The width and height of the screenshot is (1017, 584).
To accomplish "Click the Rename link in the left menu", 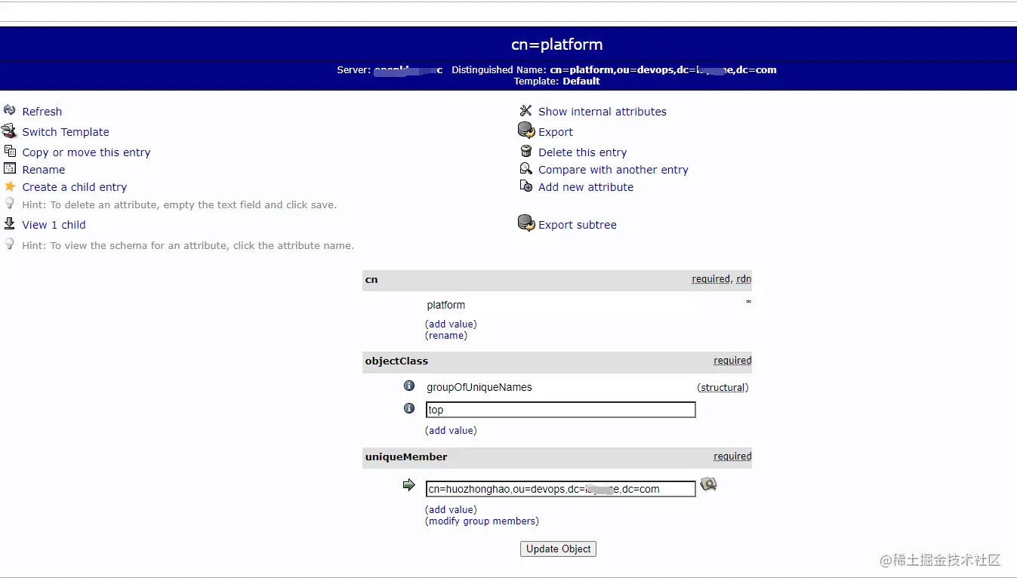I will pyautogui.click(x=44, y=170).
